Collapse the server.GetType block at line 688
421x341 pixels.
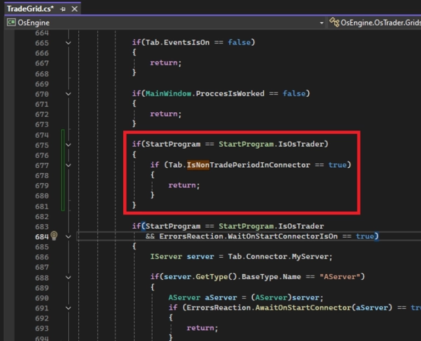pos(68,277)
